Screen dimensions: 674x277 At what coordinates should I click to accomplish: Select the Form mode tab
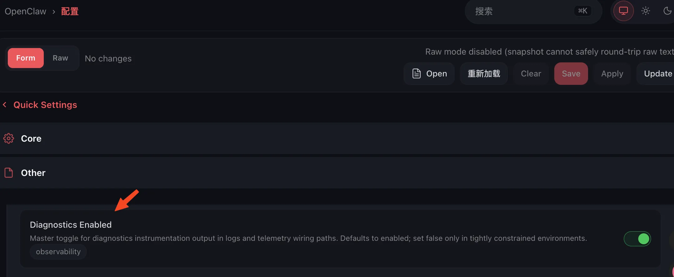pos(25,58)
